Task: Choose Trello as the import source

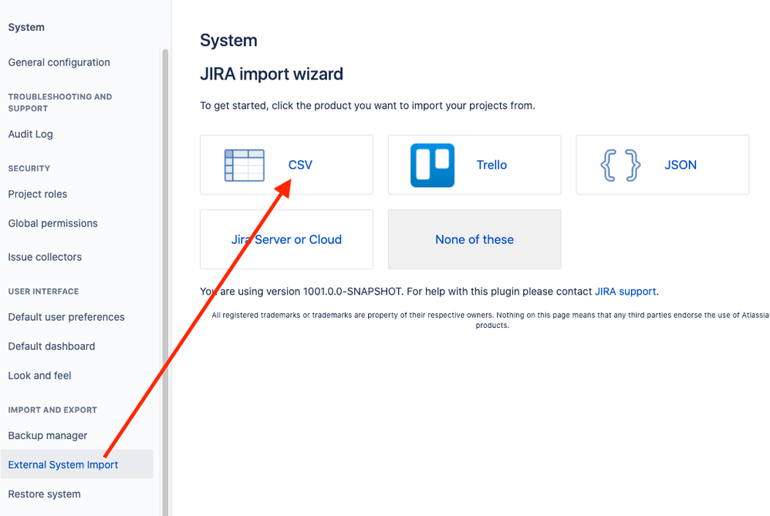Action: pyautogui.click(x=474, y=165)
